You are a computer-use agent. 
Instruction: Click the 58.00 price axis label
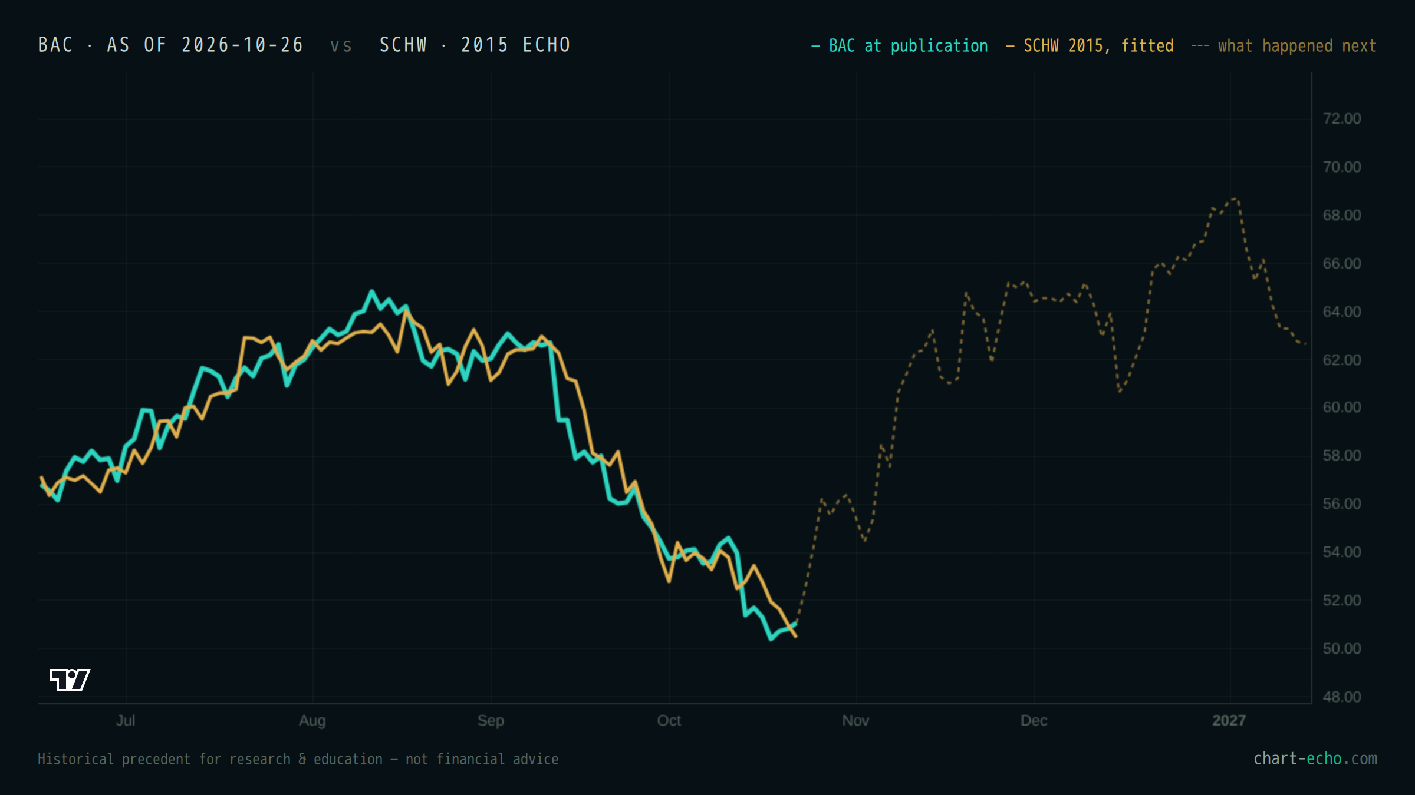pyautogui.click(x=1342, y=456)
